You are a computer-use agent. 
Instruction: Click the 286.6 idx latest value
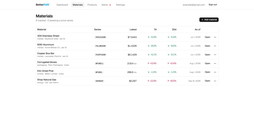coord(132,72)
